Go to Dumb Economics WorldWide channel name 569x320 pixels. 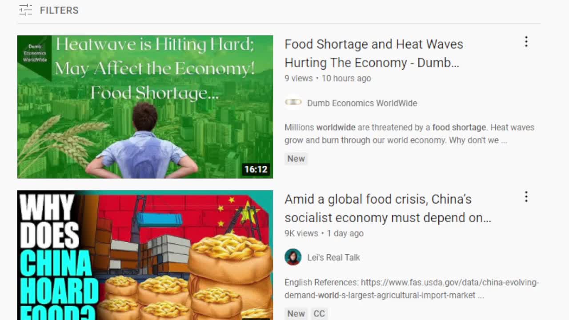coord(362,103)
